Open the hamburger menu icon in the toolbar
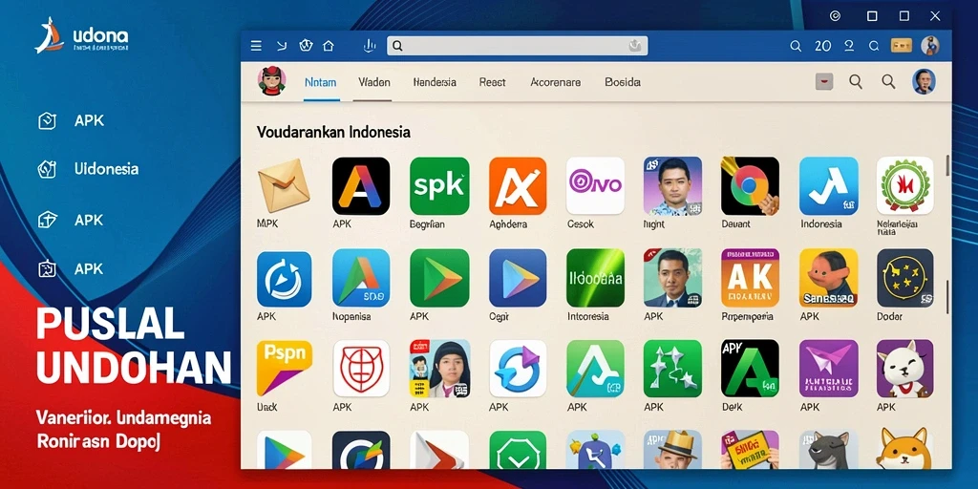Viewport: 978px width, 489px height. click(x=256, y=46)
